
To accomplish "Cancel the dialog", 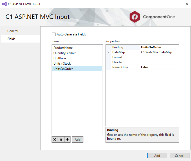I will tap(179, 155).
